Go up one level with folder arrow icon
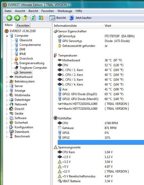This screenshot has width=144, height=185. pyautogui.click(x=25, y=18)
